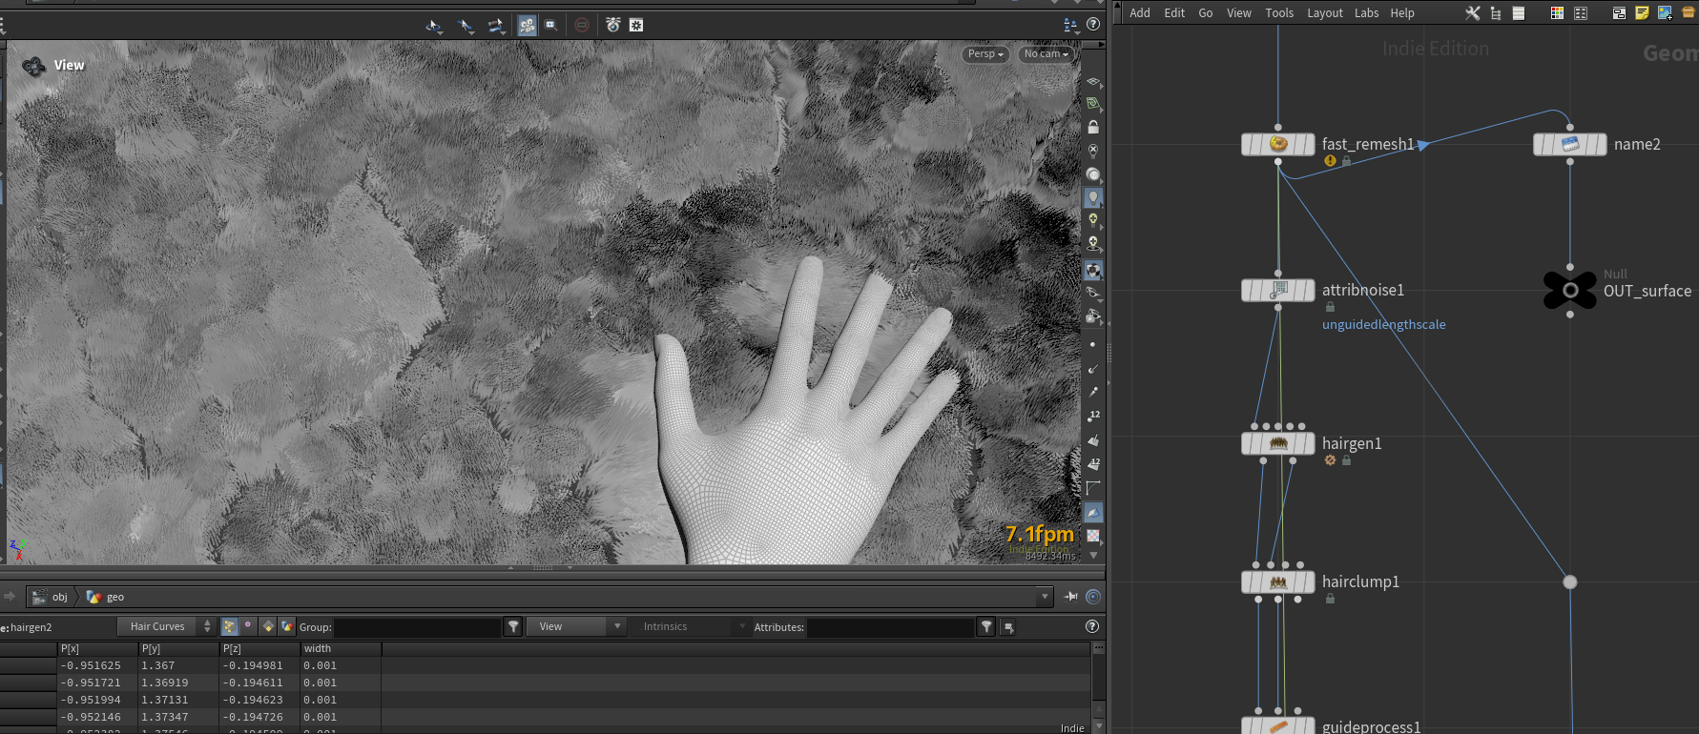This screenshot has width=1699, height=734.
Task: Switch the network editor to list mode
Action: [x=1519, y=13]
